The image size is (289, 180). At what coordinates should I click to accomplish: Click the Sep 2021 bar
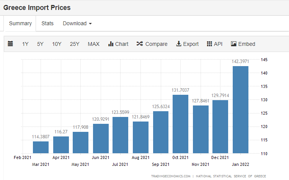click(x=161, y=132)
